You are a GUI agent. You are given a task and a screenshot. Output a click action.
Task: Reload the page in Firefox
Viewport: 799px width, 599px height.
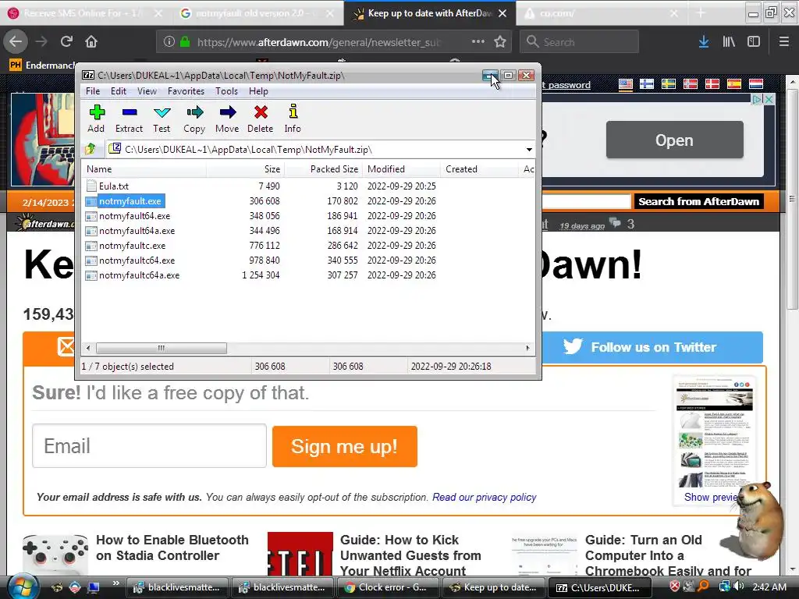coord(66,41)
